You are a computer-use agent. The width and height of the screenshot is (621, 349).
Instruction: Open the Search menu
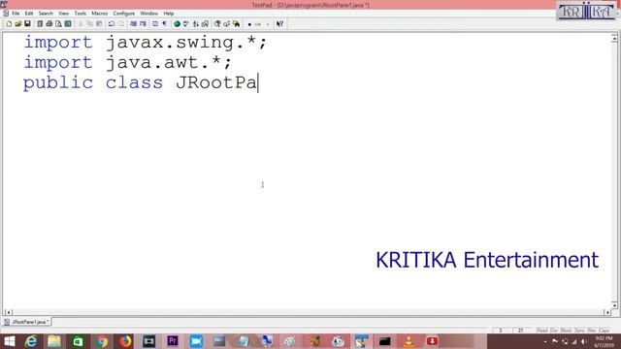pos(46,14)
